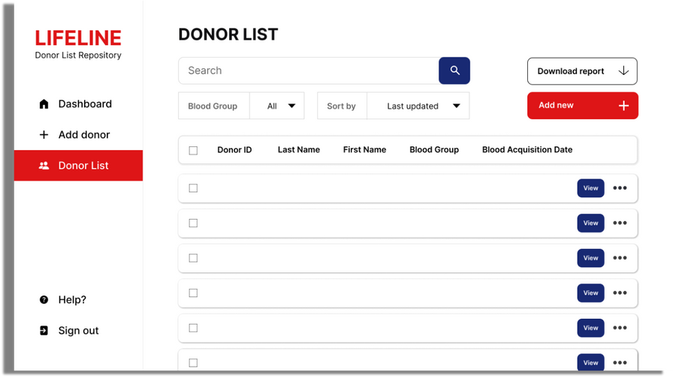This screenshot has width=673, height=378.
Task: Click download arrow icon on Download report
Action: click(x=623, y=71)
